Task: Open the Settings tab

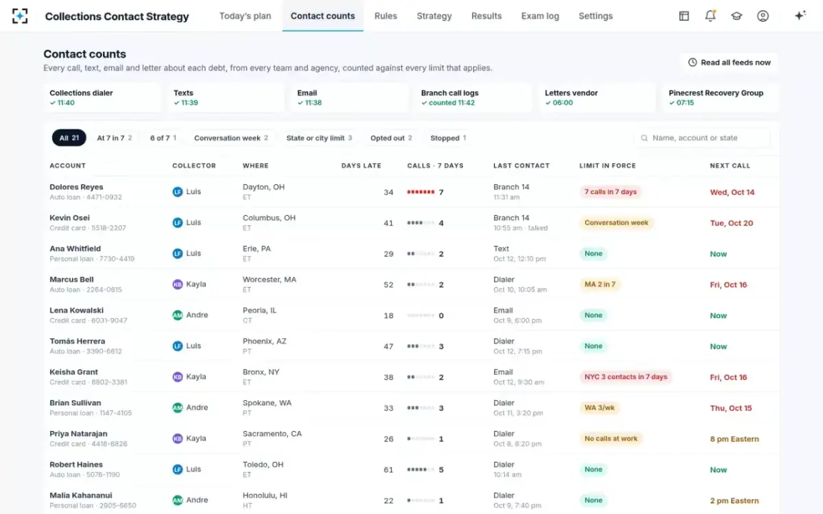Action: pos(595,16)
